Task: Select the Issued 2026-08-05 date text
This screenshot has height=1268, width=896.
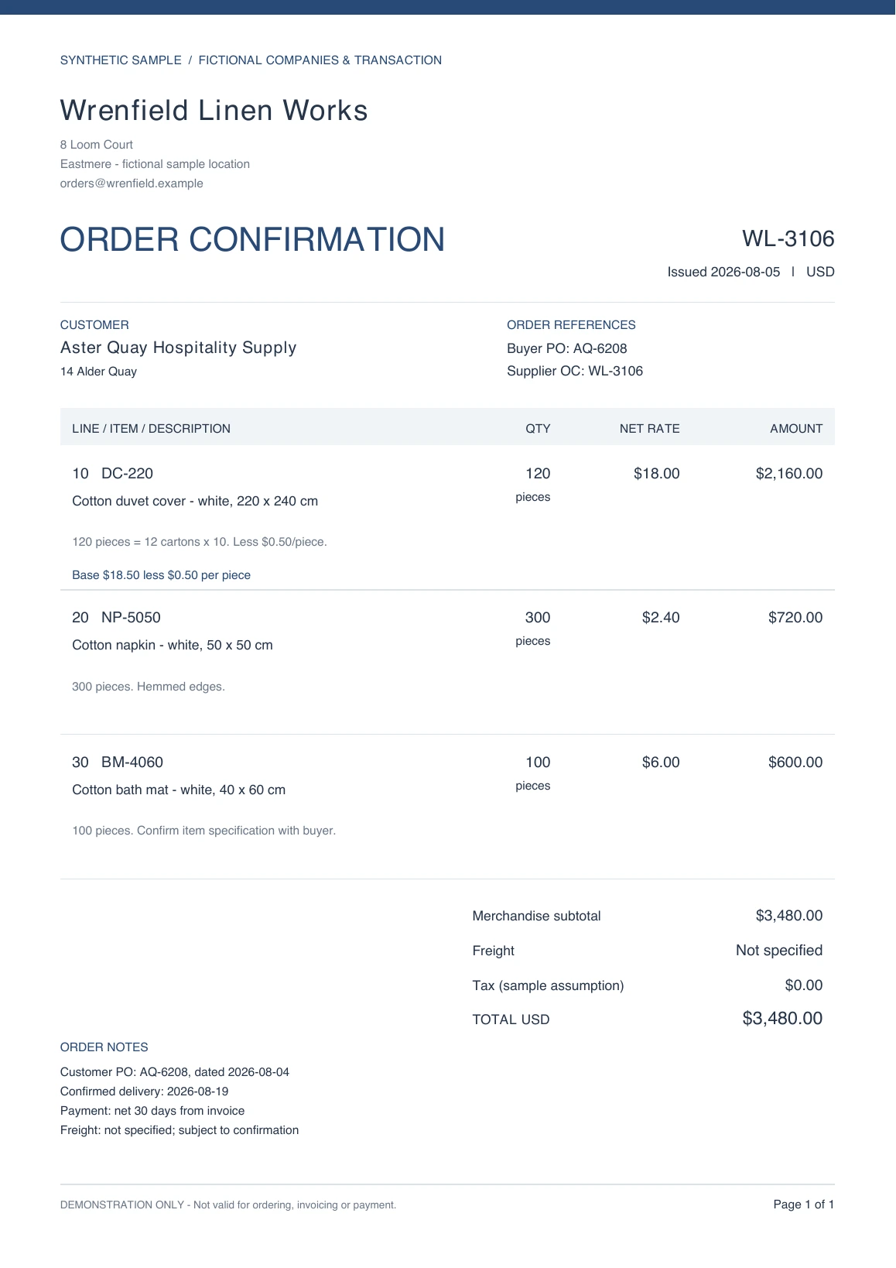Action: 723,272
